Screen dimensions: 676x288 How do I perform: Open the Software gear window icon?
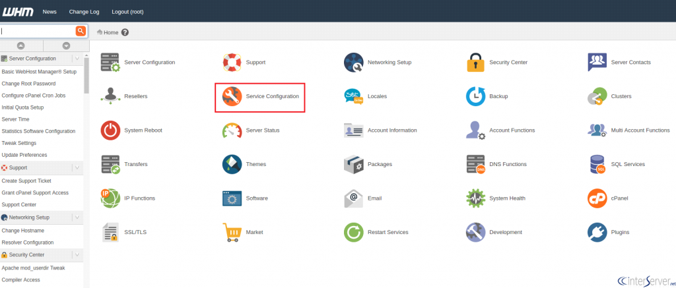[x=232, y=198]
